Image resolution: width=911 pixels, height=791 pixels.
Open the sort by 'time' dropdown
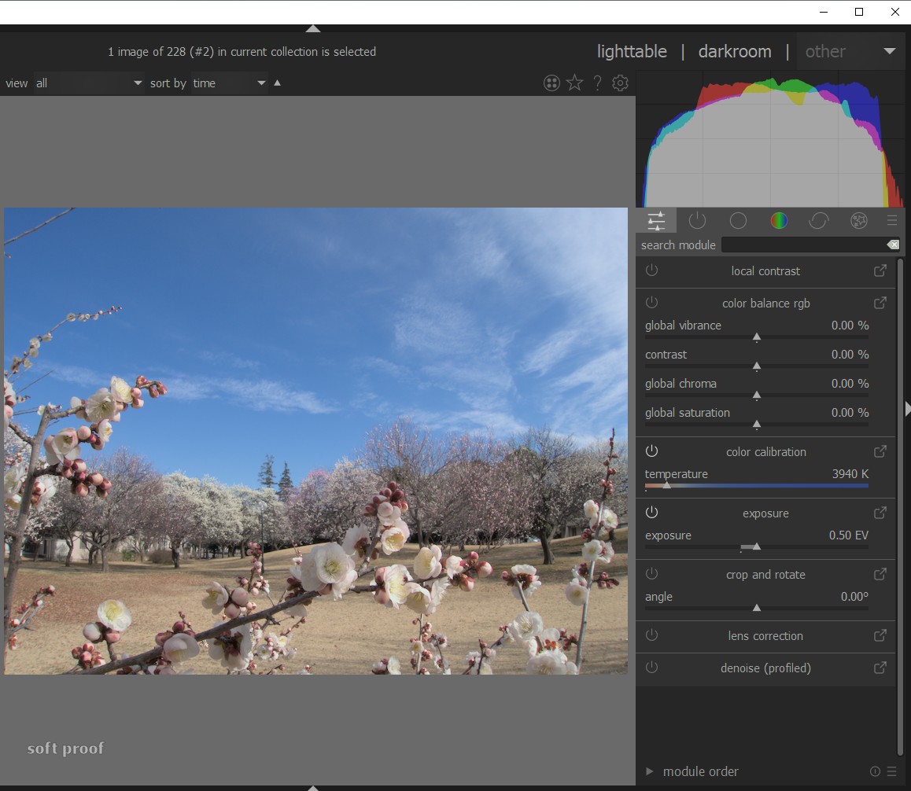click(x=229, y=83)
